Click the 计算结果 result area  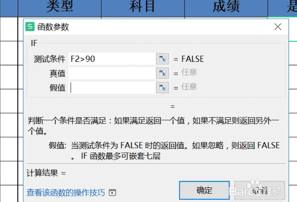tap(42, 173)
